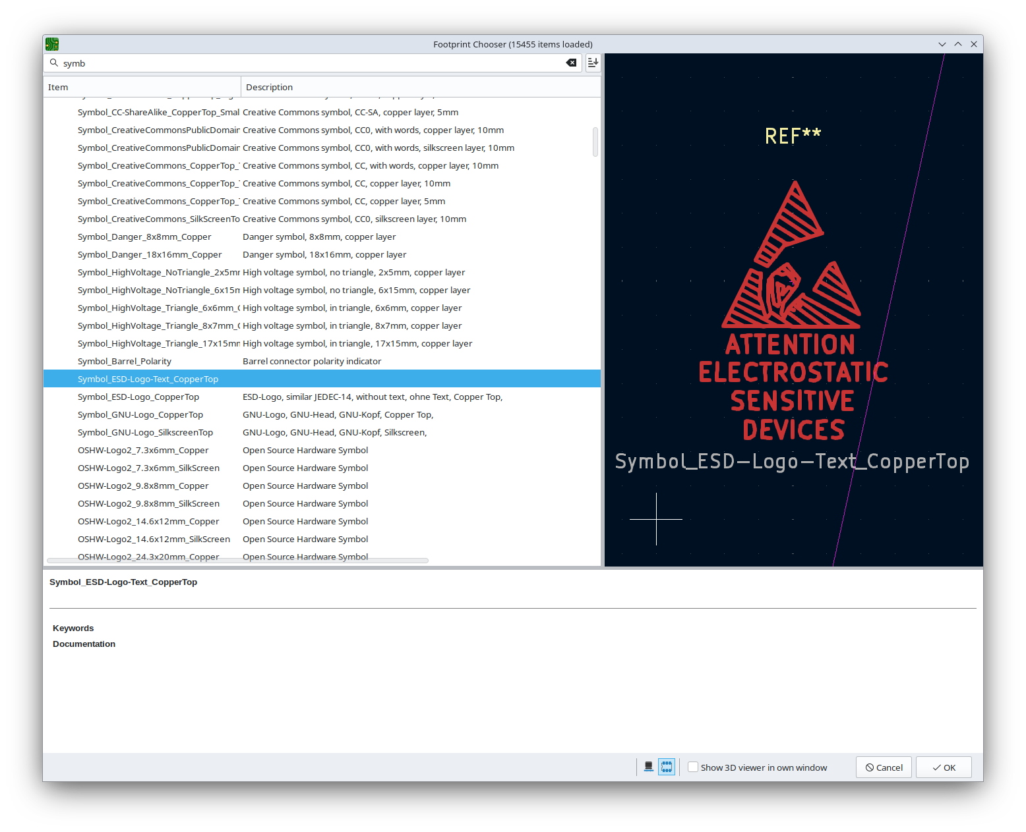Select OSHW-Logo2_7.3x6mm_Copper footprint

[322, 450]
